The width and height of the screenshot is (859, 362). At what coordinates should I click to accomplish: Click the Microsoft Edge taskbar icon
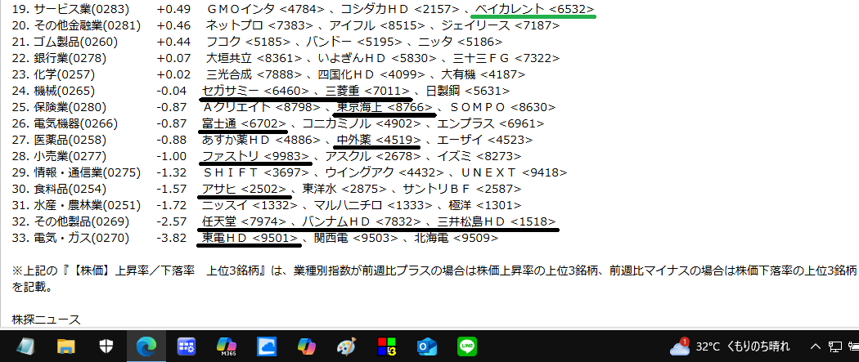coord(146,346)
